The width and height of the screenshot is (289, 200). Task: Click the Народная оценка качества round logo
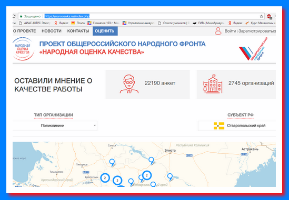[23, 49]
